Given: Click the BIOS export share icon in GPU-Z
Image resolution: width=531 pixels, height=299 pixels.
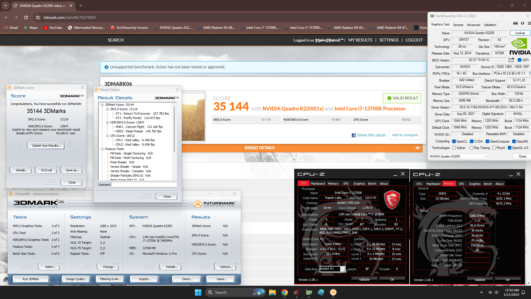Looking at the screenshot, I should click(x=511, y=60).
